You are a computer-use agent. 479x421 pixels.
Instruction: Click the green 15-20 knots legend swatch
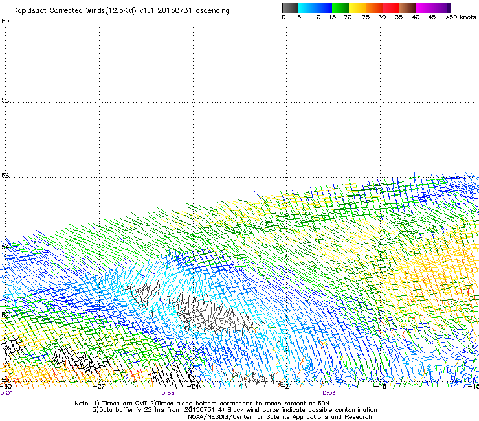[x=340, y=8]
